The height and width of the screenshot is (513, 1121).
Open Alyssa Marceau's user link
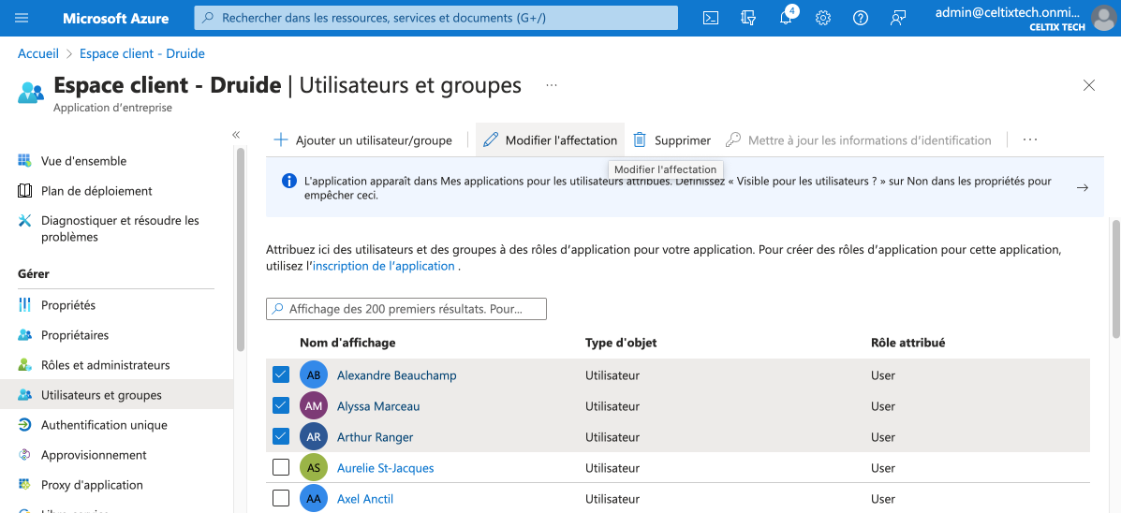(x=378, y=406)
